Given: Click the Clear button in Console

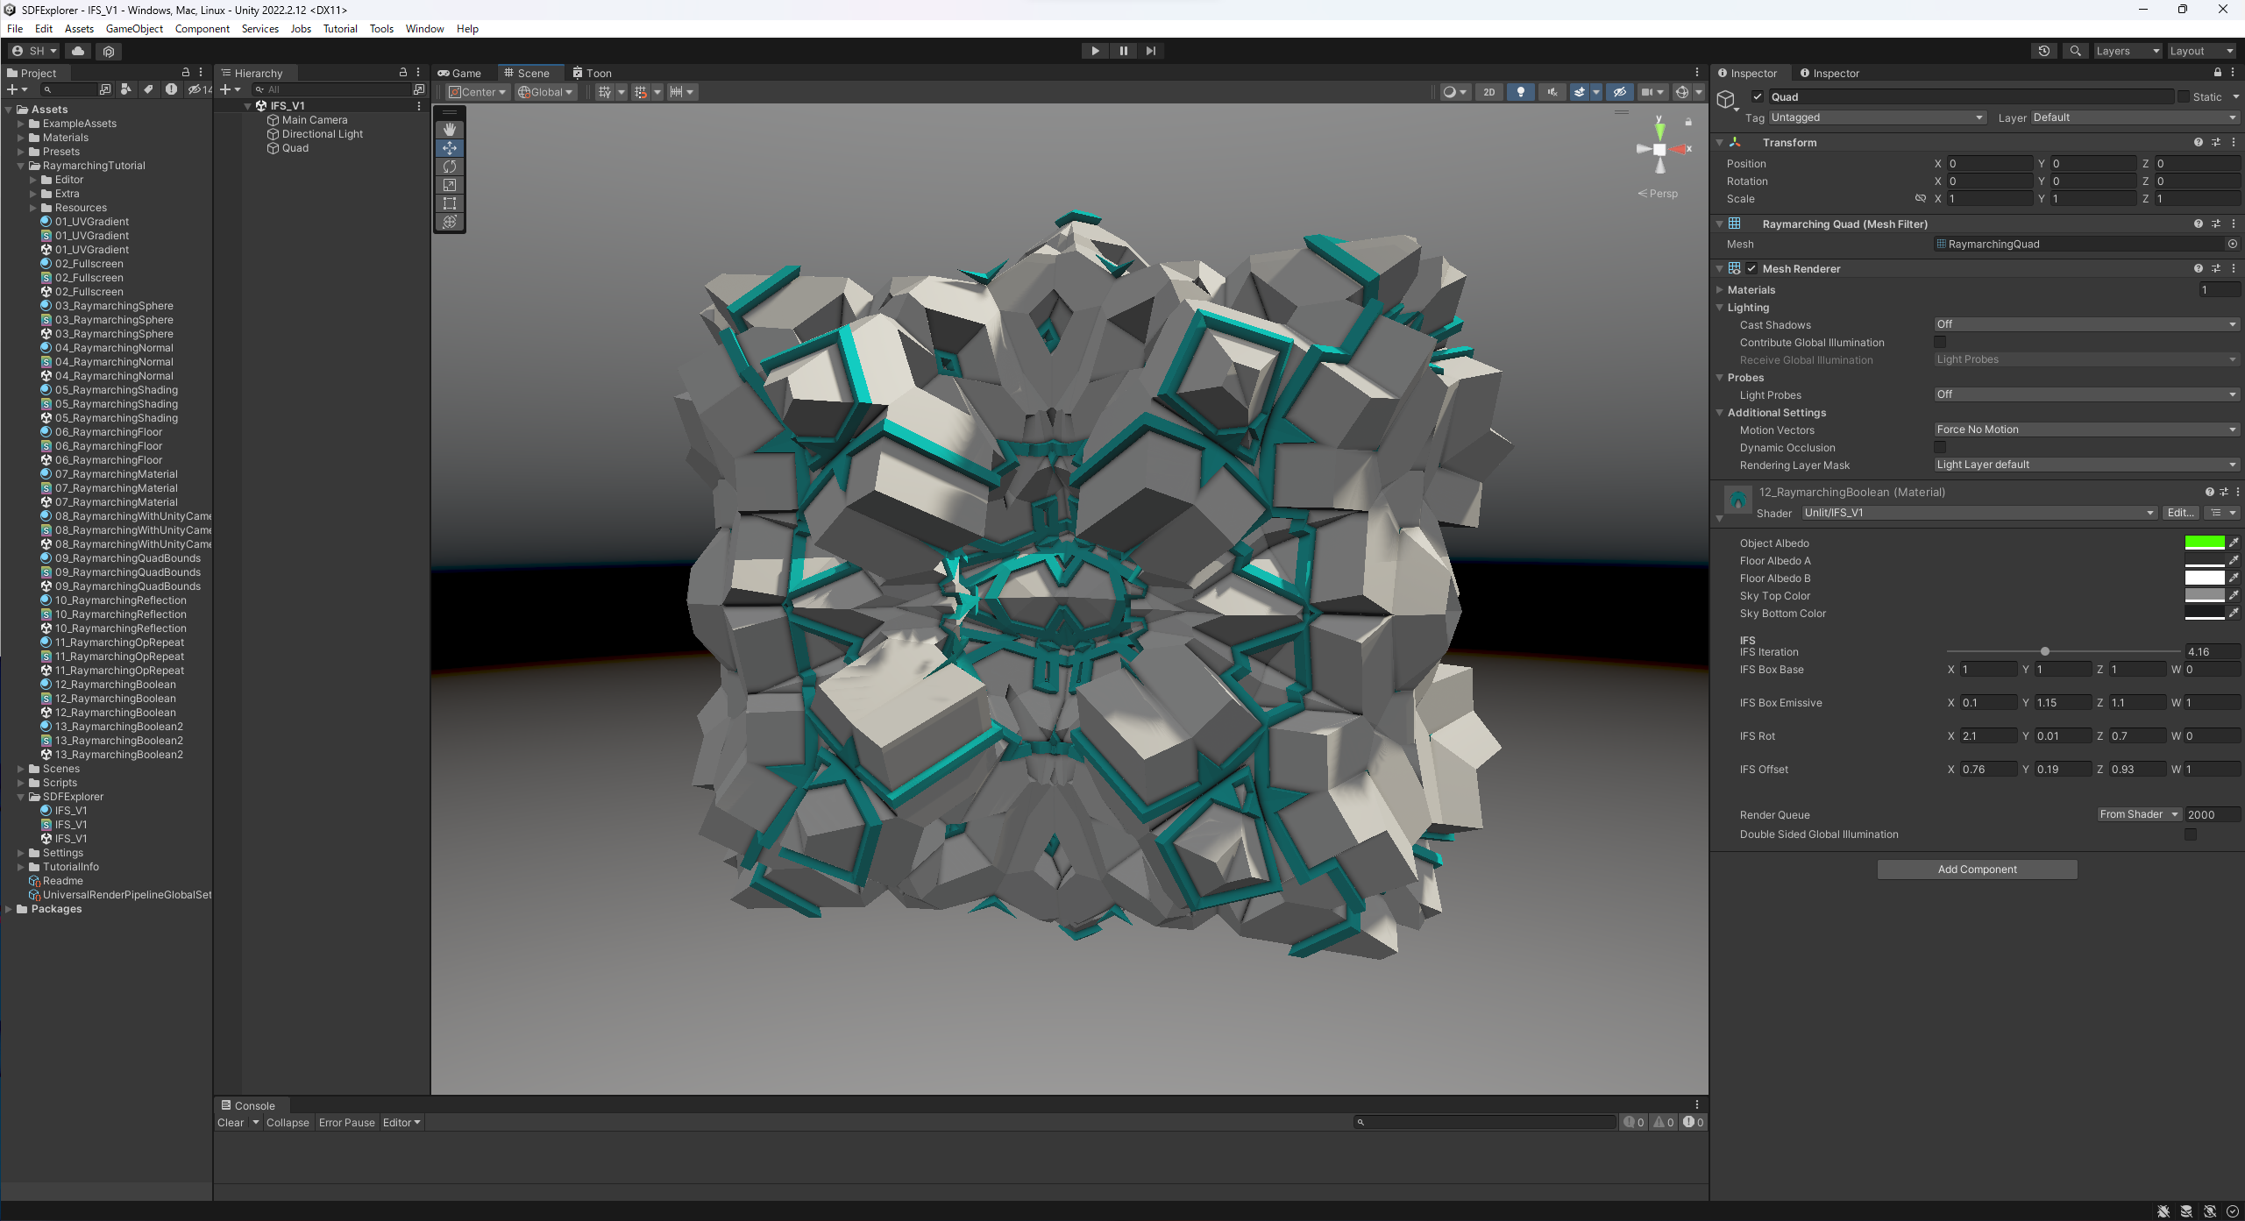Looking at the screenshot, I should pos(231,1123).
